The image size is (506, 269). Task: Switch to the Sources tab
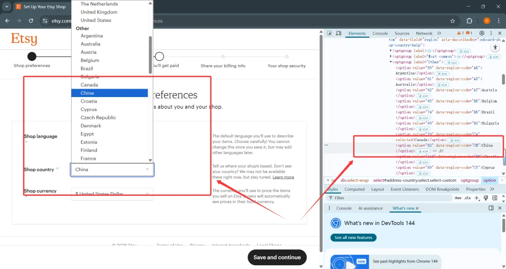[x=402, y=33]
